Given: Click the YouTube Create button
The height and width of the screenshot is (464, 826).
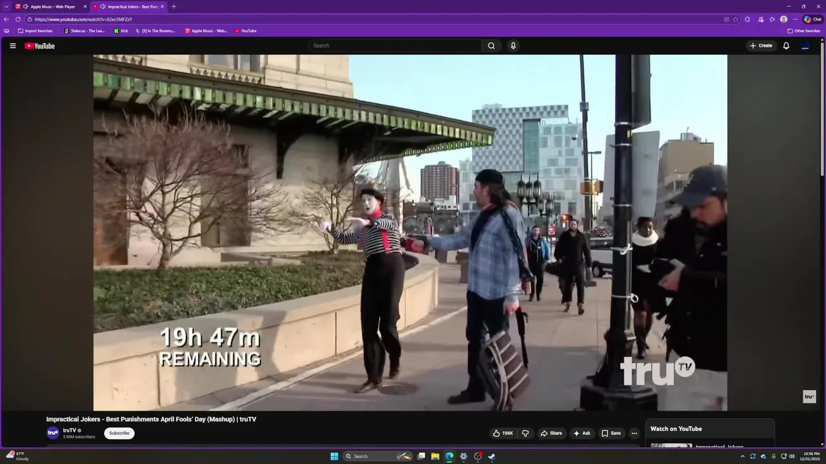Looking at the screenshot, I should tap(761, 46).
